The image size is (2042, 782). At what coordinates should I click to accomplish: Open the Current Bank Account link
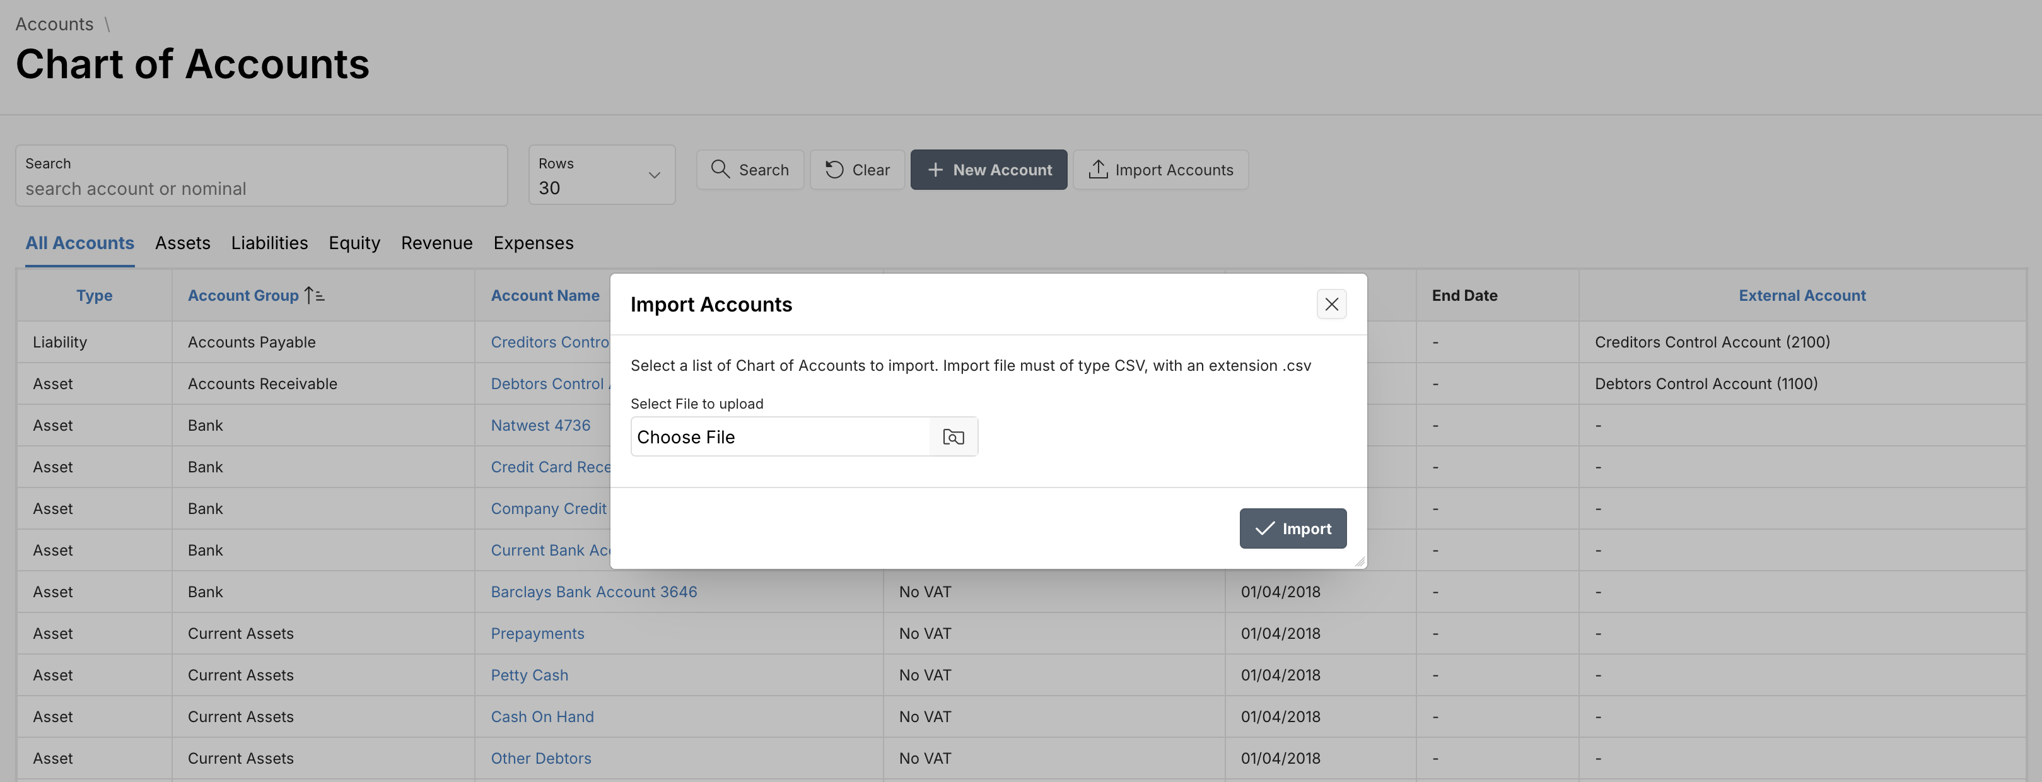[x=550, y=551]
